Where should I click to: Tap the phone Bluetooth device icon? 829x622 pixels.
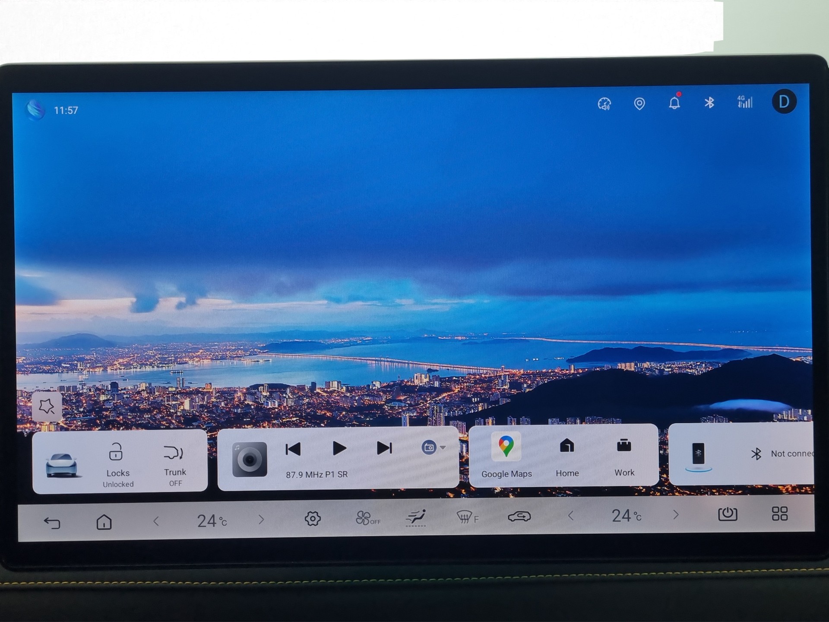[698, 456]
